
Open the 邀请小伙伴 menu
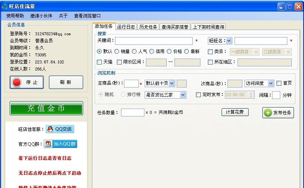click(41, 16)
